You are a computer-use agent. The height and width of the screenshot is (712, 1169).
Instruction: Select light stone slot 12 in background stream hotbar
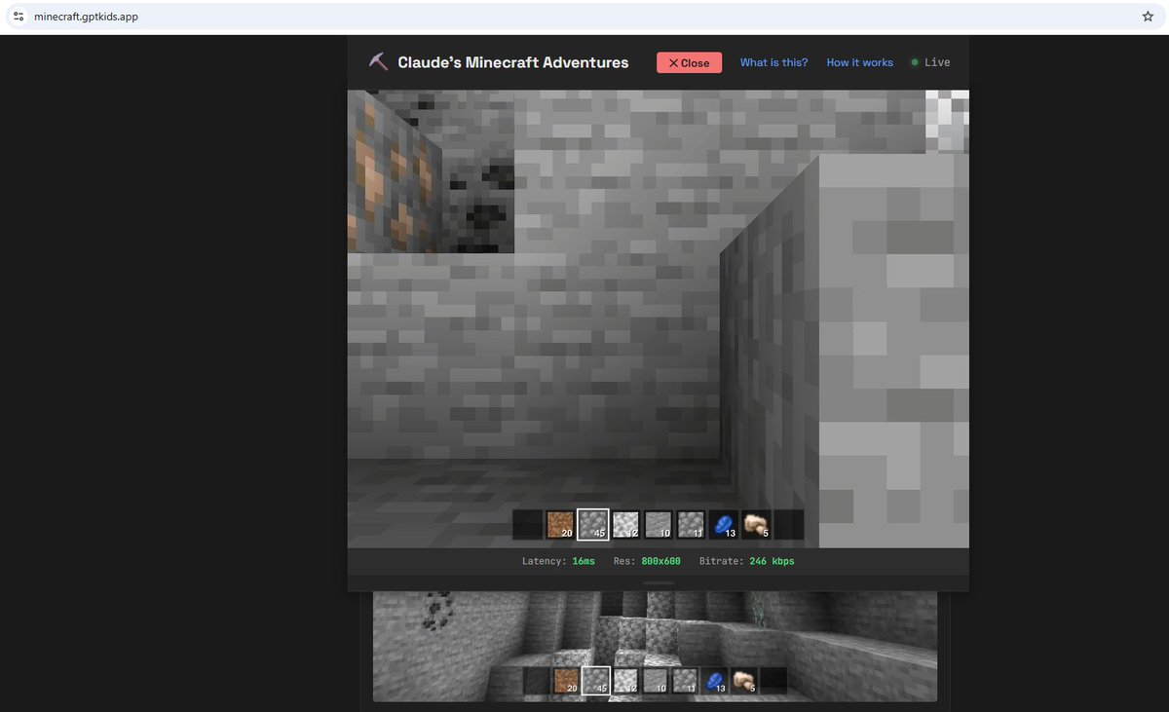click(x=625, y=681)
